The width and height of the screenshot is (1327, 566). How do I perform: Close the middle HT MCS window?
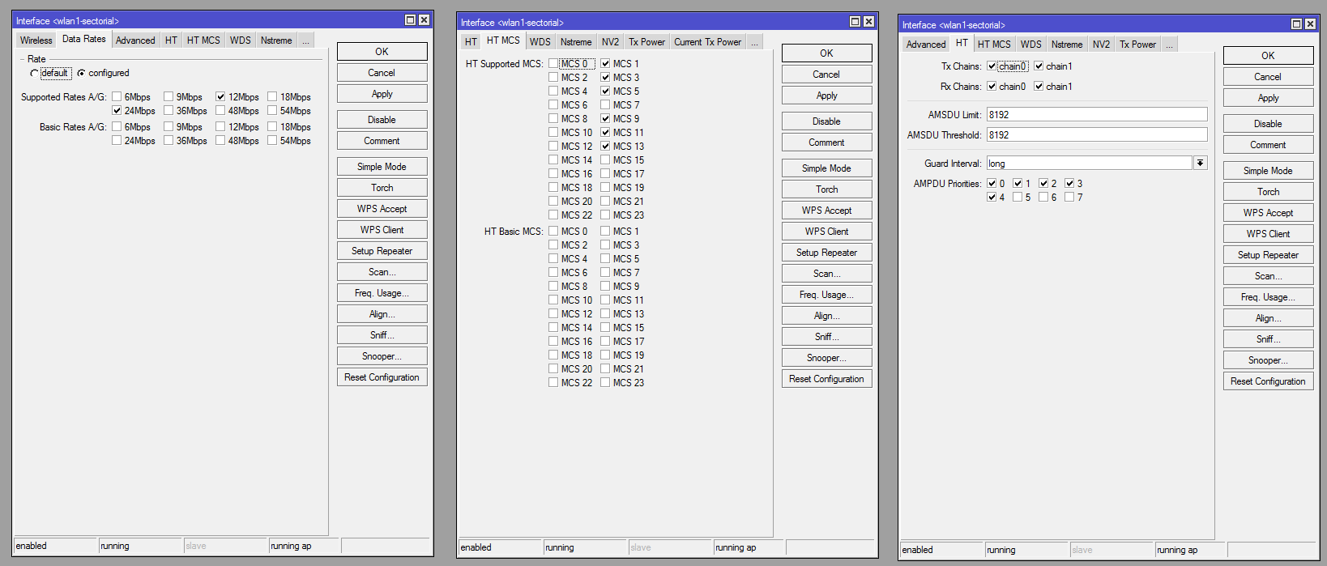868,22
